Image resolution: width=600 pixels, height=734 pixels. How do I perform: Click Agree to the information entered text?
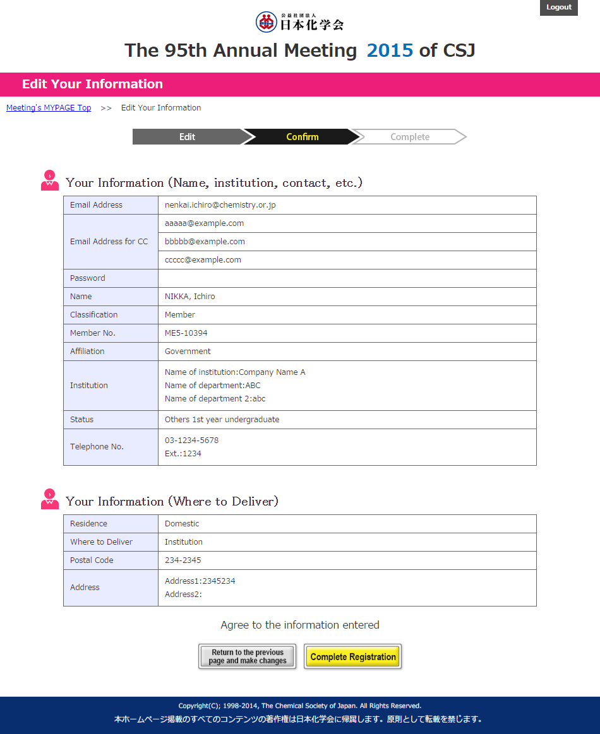coord(300,625)
